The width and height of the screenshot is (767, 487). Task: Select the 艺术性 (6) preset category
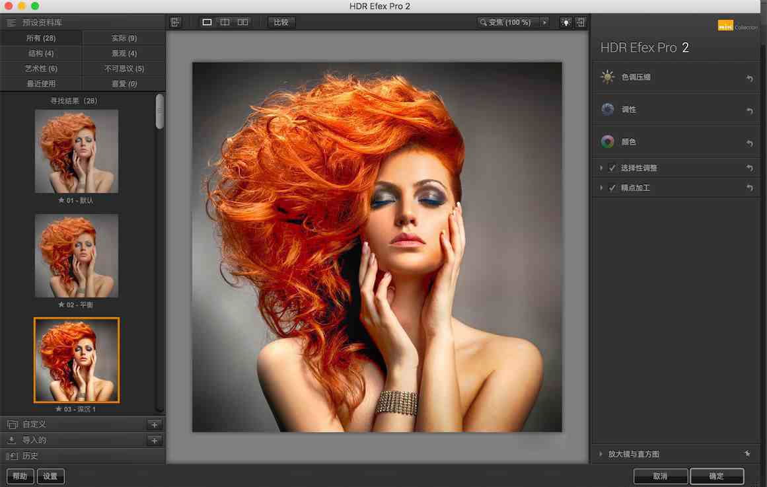[x=41, y=69]
